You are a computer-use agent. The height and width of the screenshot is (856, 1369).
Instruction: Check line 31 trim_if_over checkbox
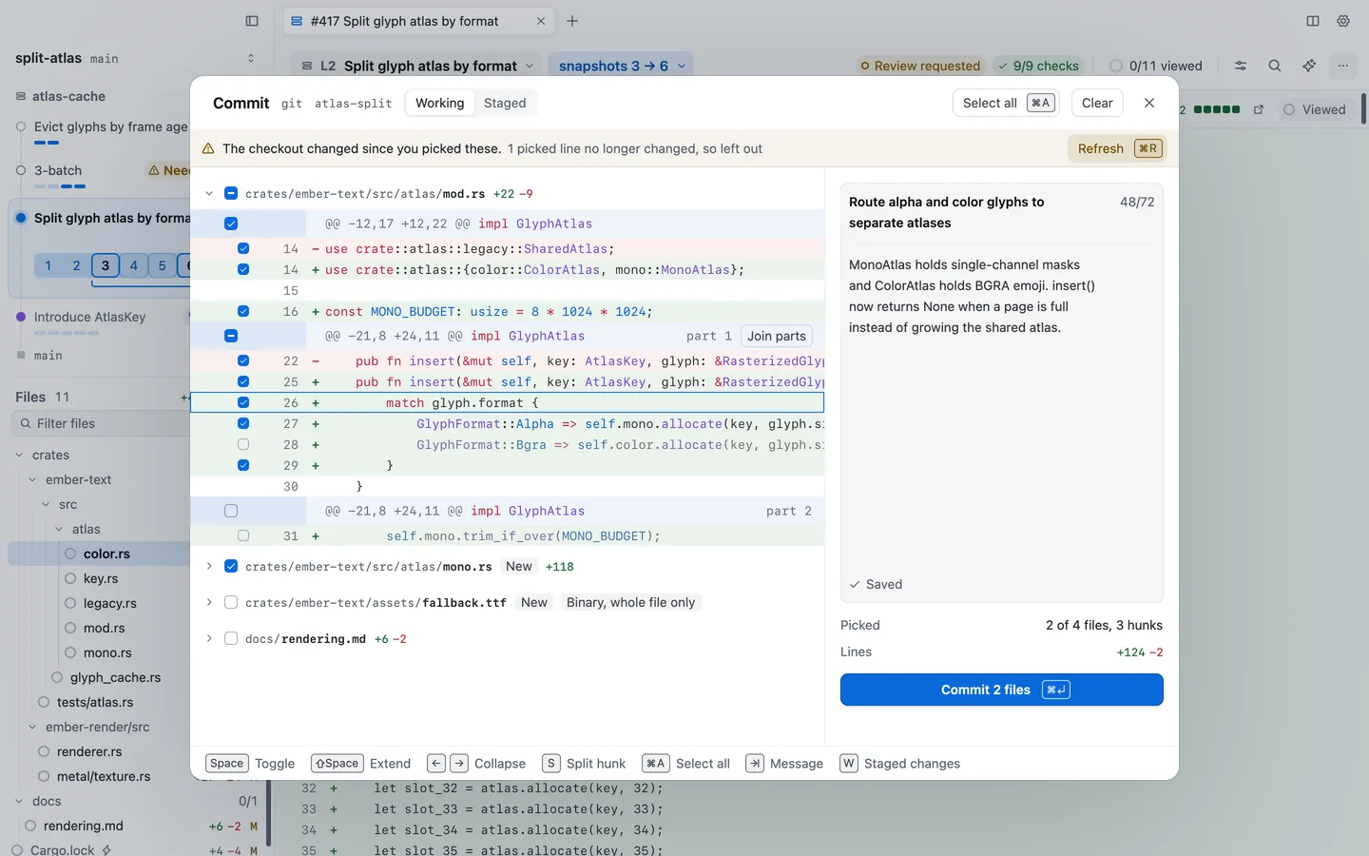pyautogui.click(x=243, y=535)
